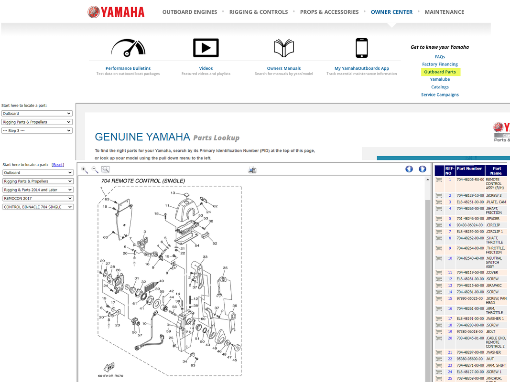
Task: Click the Reset link
Action: (58, 165)
